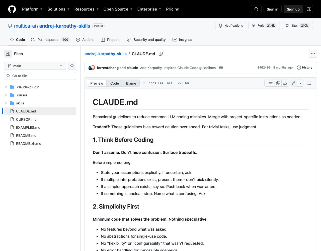Click the Notifications button
The width and height of the screenshot is (321, 251).
231,26
